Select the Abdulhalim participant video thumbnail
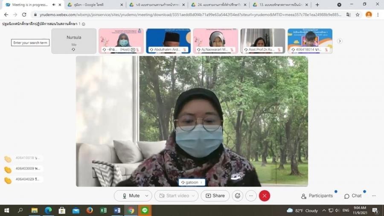 168,41
